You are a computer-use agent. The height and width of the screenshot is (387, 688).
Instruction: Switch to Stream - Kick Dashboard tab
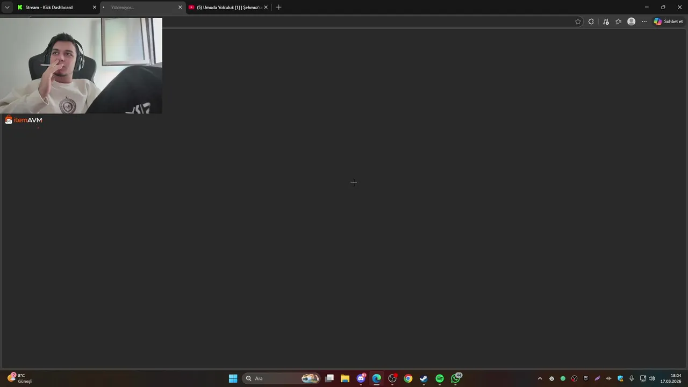point(56,8)
